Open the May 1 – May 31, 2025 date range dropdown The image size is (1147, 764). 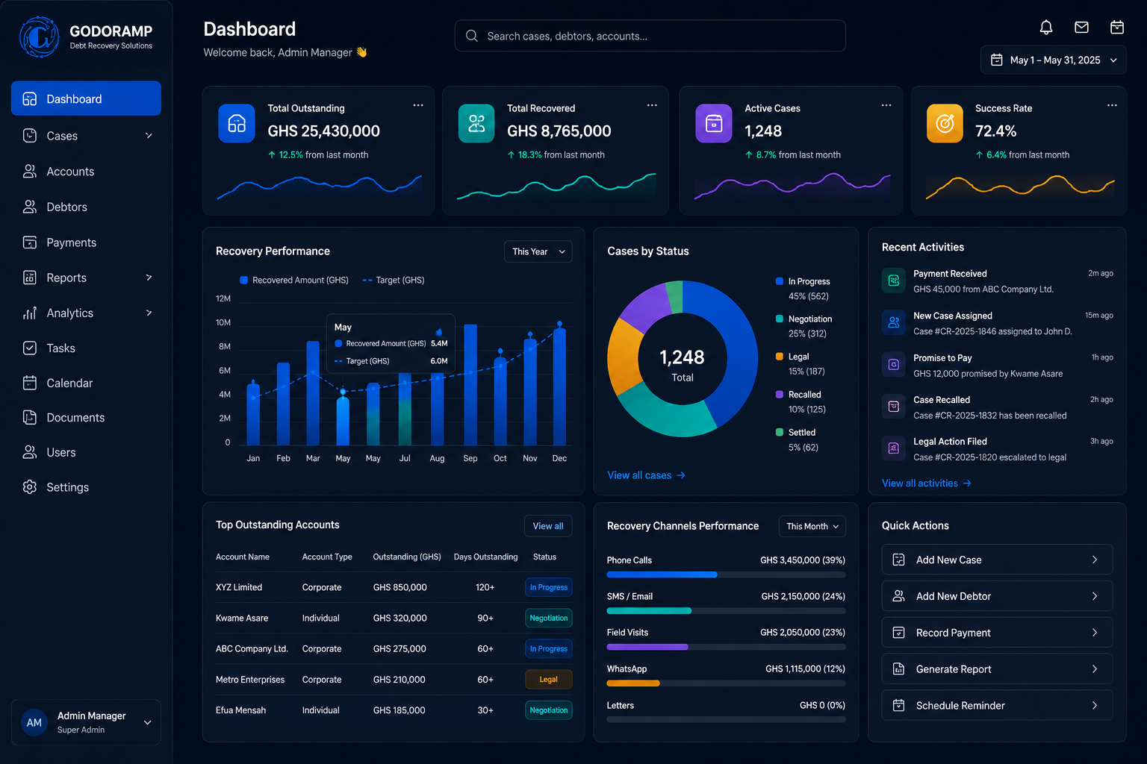1053,60
